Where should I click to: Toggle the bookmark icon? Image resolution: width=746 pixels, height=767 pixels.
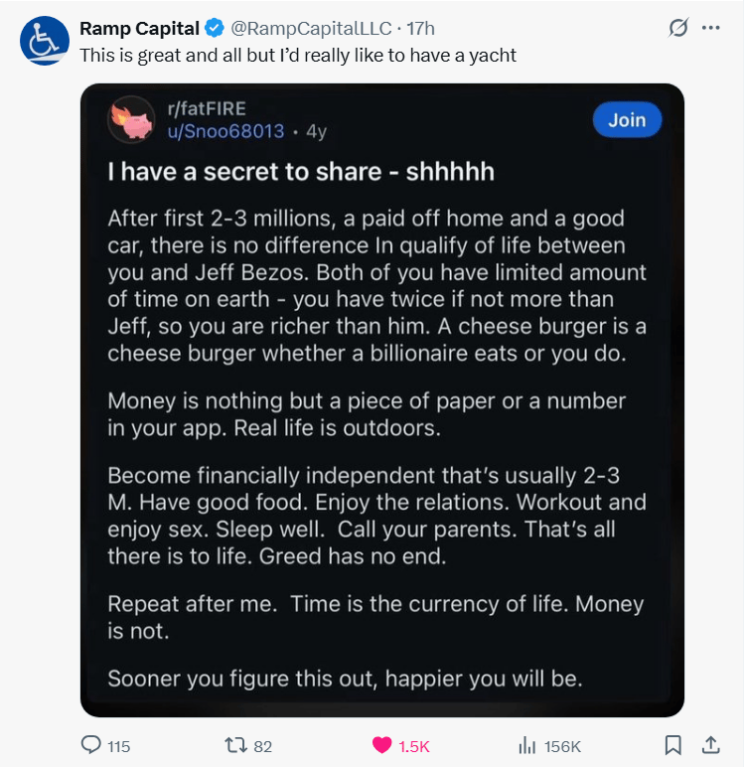tap(673, 745)
